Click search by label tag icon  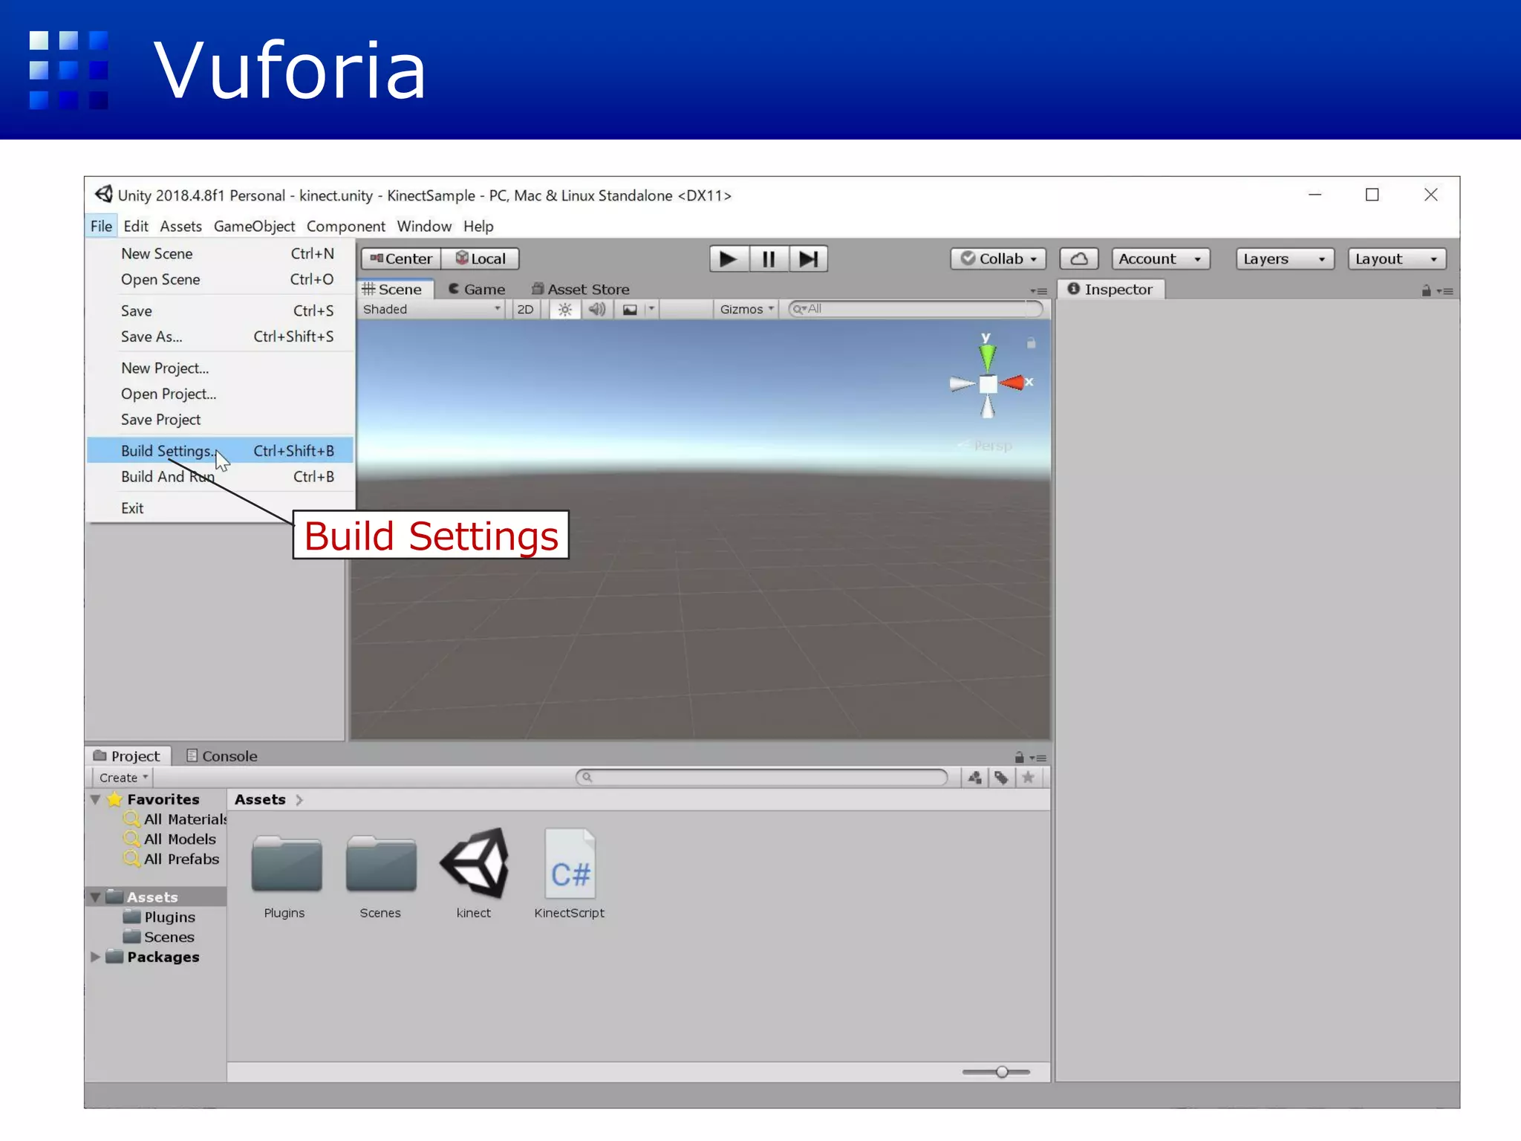pyautogui.click(x=1001, y=777)
